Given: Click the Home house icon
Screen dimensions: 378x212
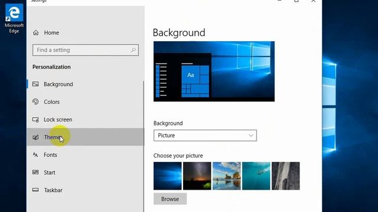Looking at the screenshot, I should click(x=36, y=33).
